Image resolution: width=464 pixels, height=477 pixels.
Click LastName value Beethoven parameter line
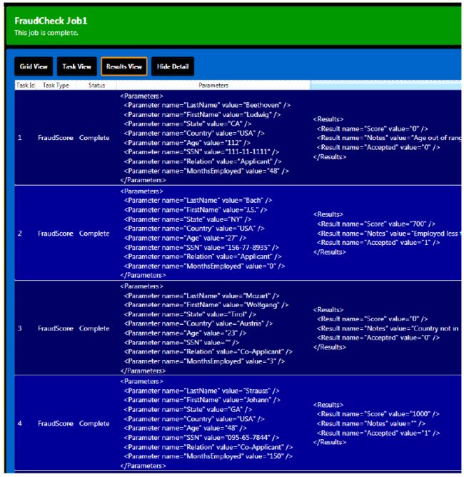coord(207,105)
